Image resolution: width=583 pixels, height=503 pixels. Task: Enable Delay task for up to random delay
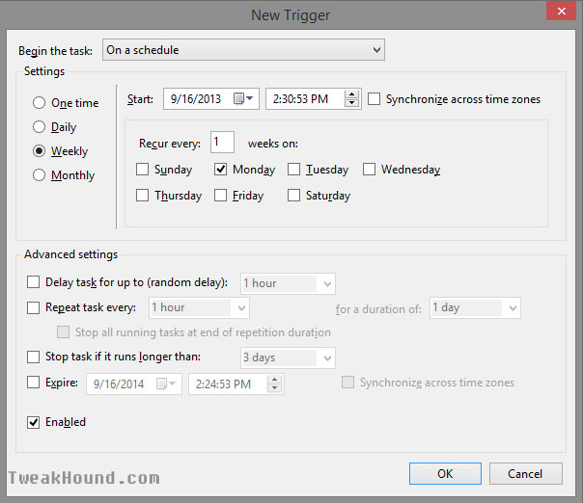pyautogui.click(x=33, y=281)
